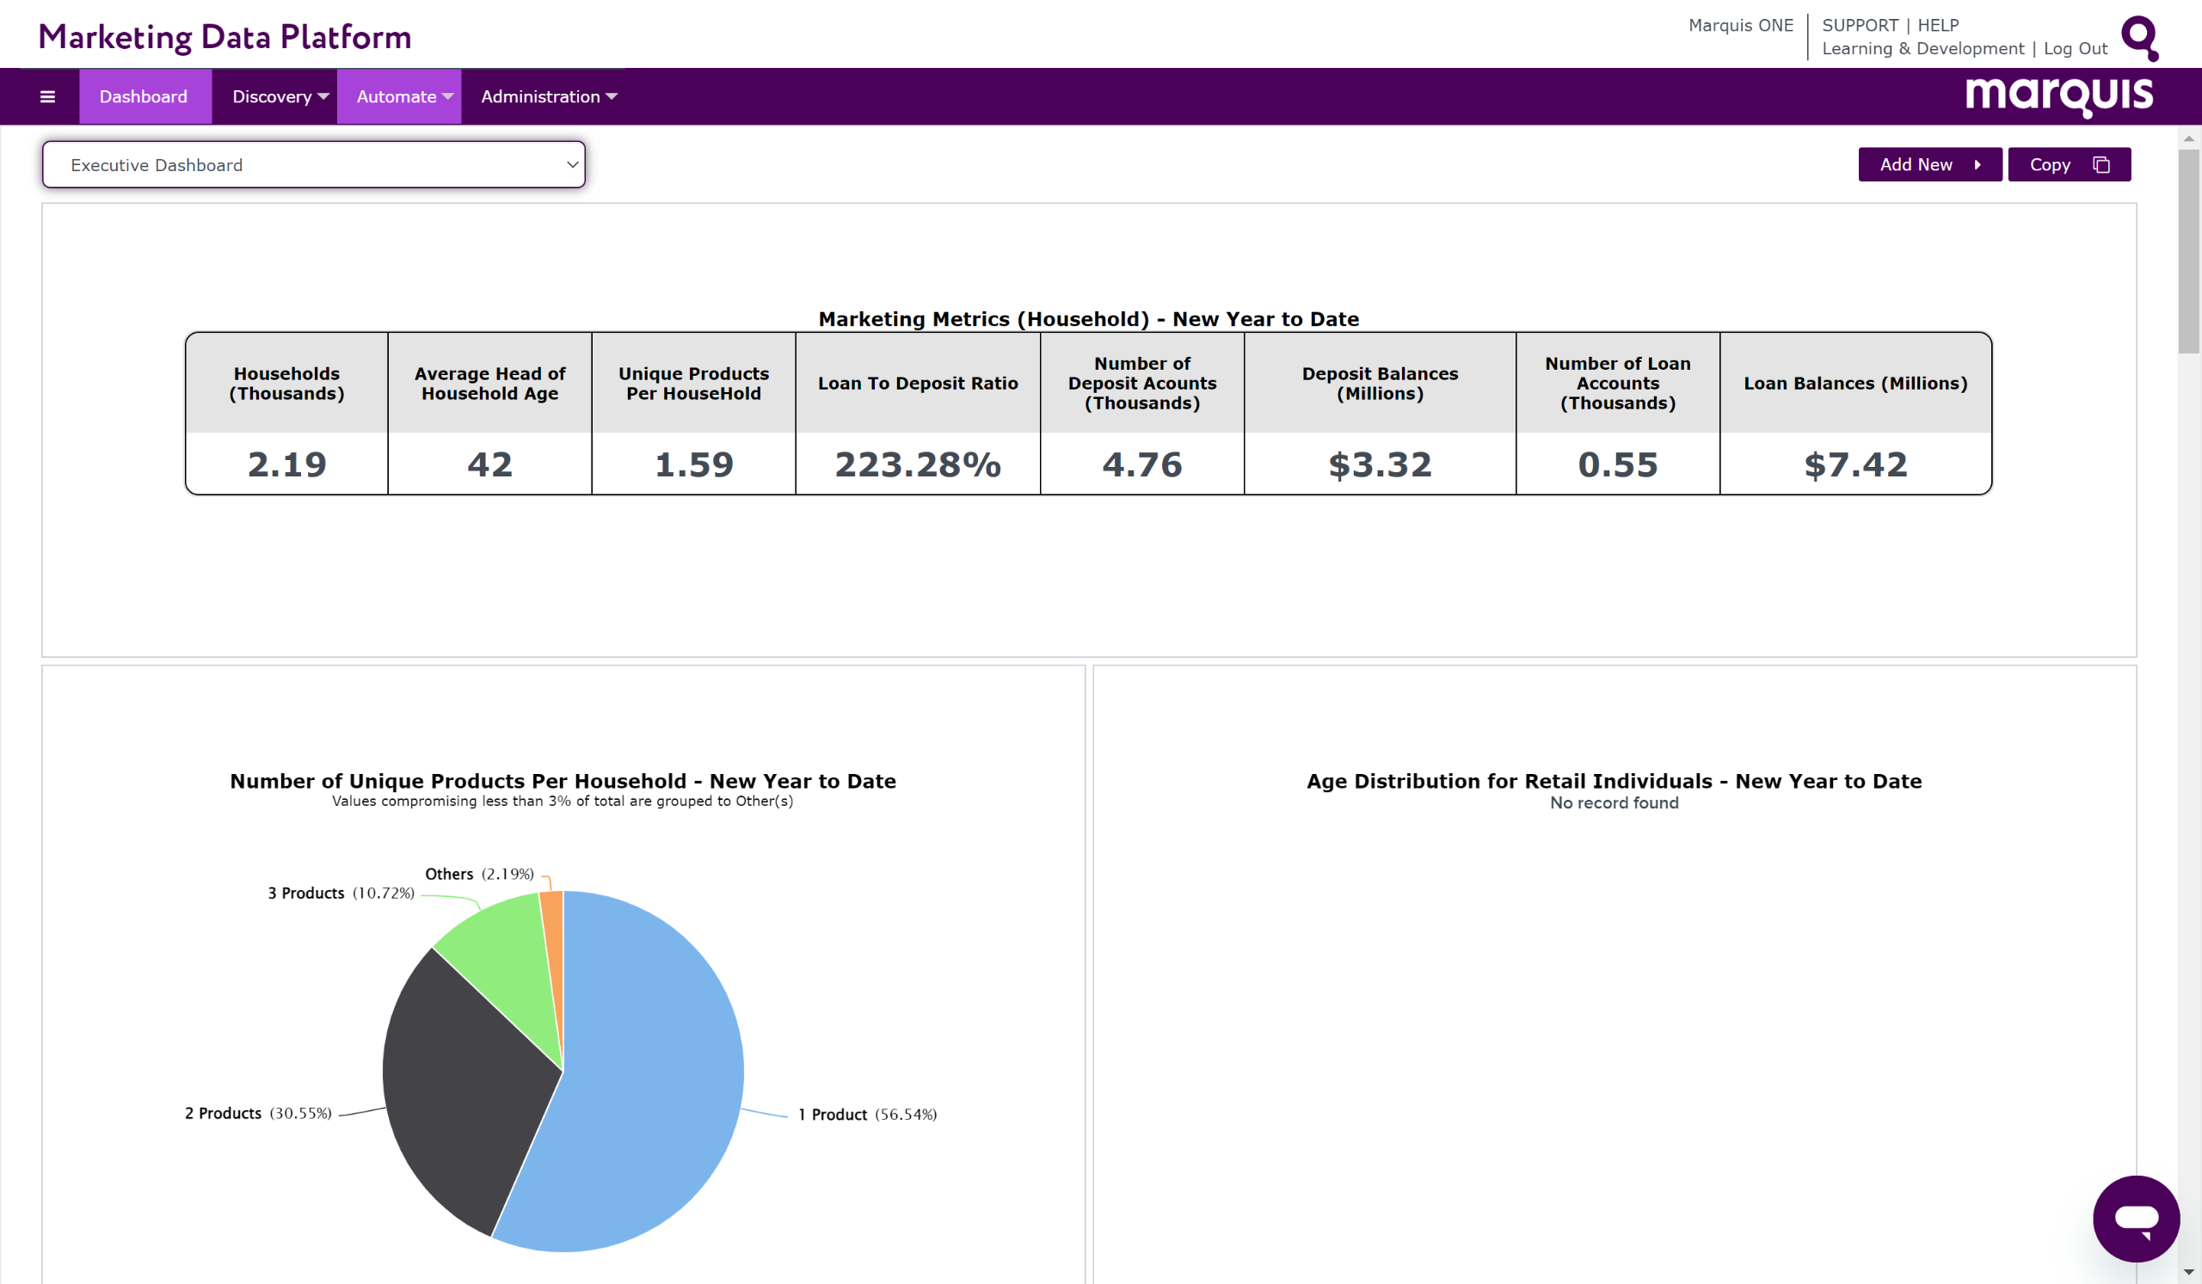Switch to the Dashboard tab
This screenshot has width=2202, height=1284.
pos(144,97)
